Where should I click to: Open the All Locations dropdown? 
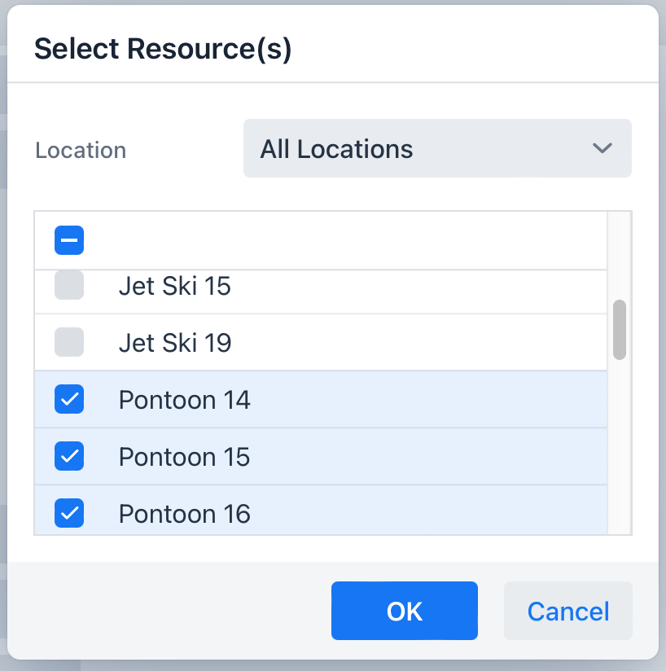[437, 148]
